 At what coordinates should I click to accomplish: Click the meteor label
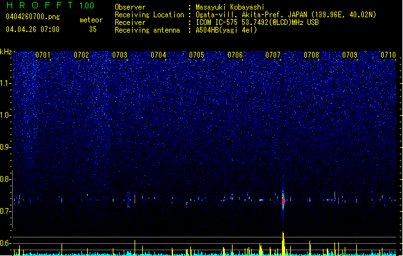tap(91, 20)
